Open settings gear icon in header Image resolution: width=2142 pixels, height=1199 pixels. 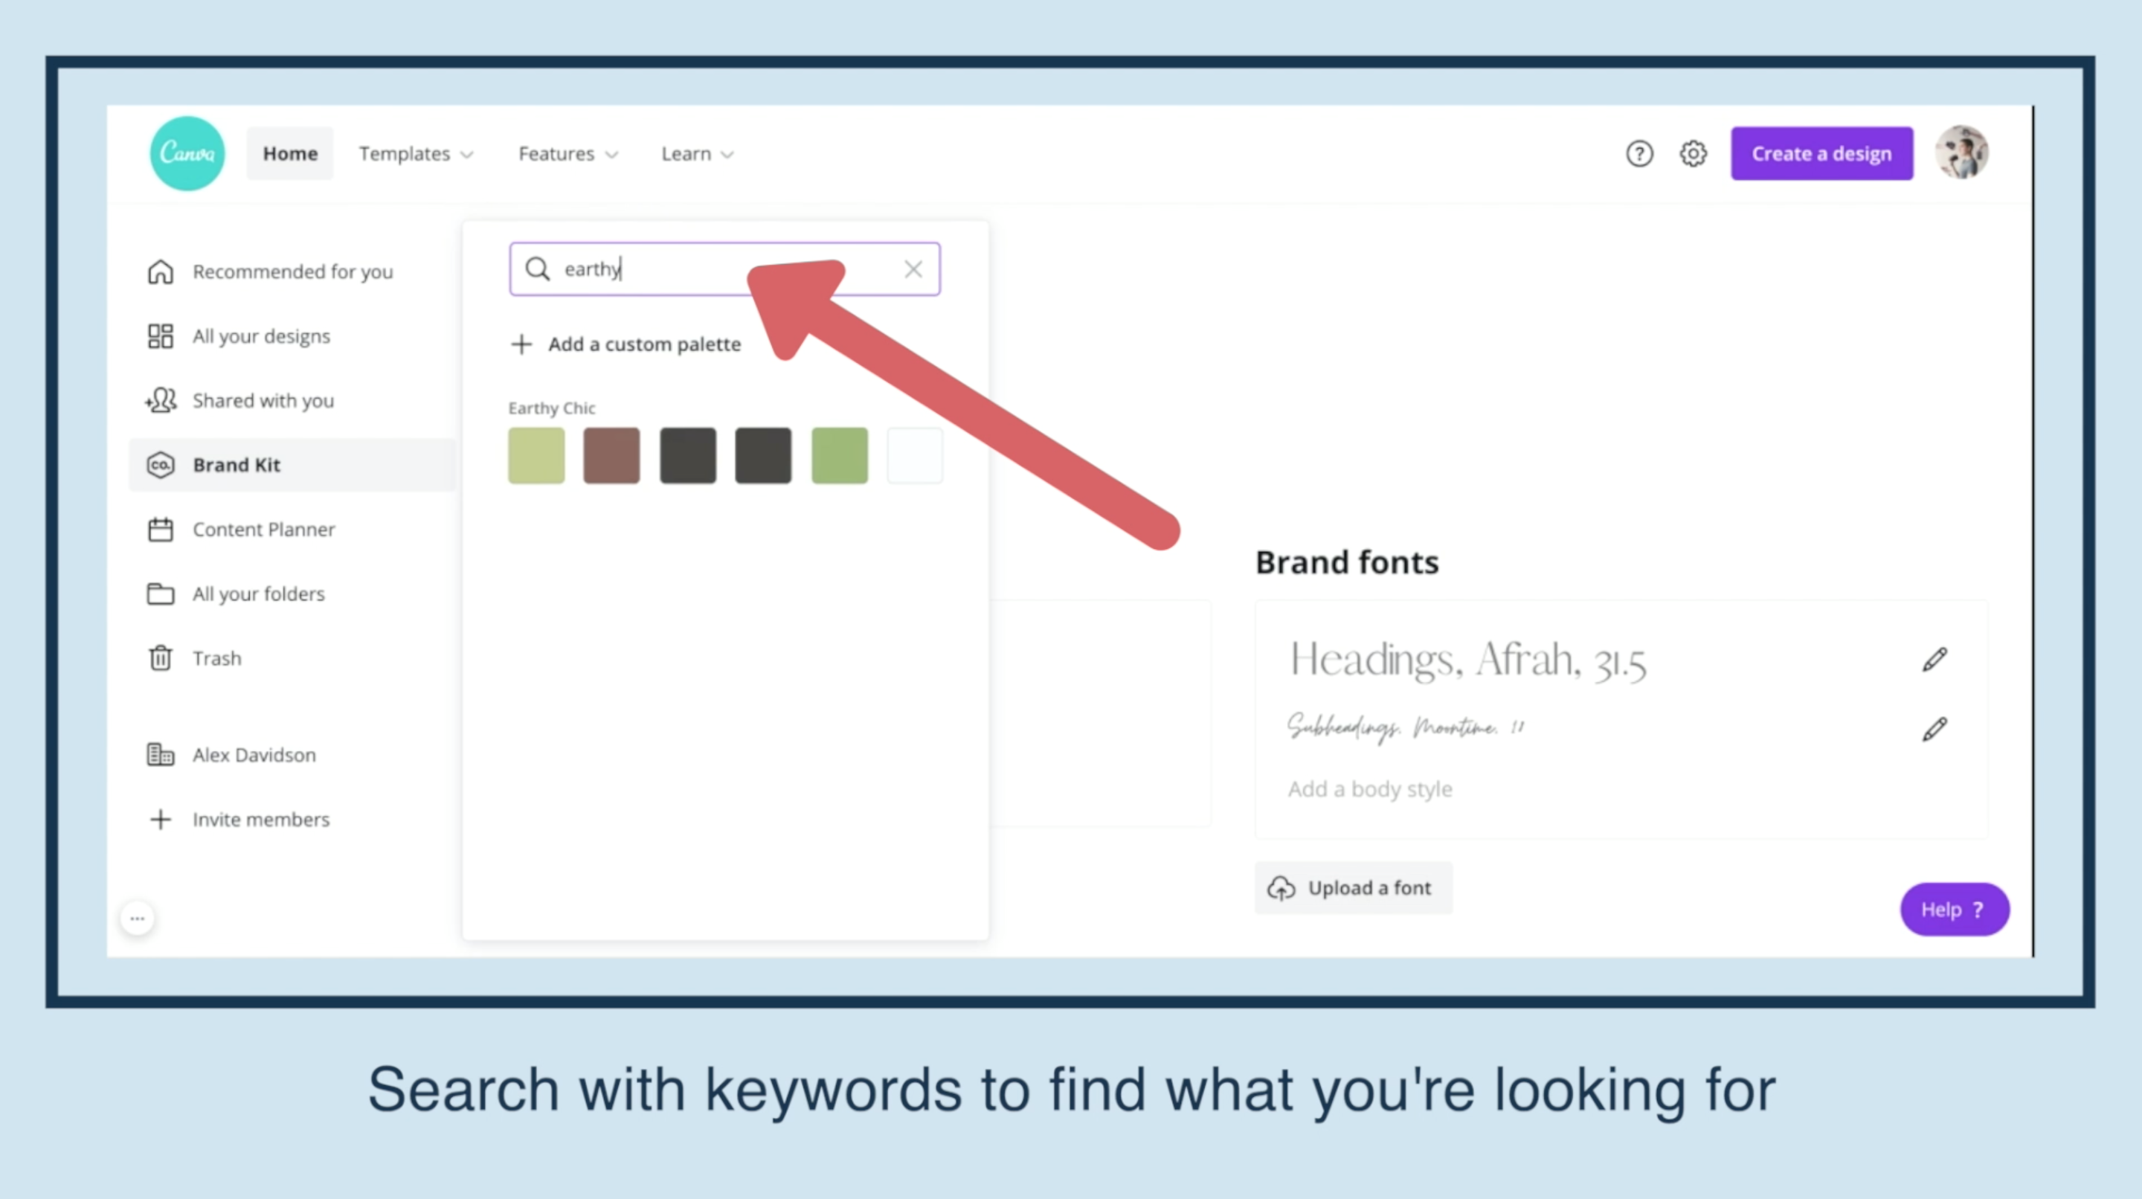1693,154
